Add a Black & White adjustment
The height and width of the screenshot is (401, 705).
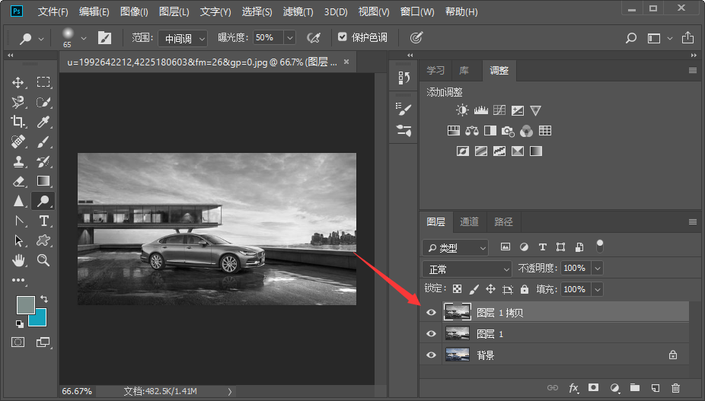[x=490, y=131]
